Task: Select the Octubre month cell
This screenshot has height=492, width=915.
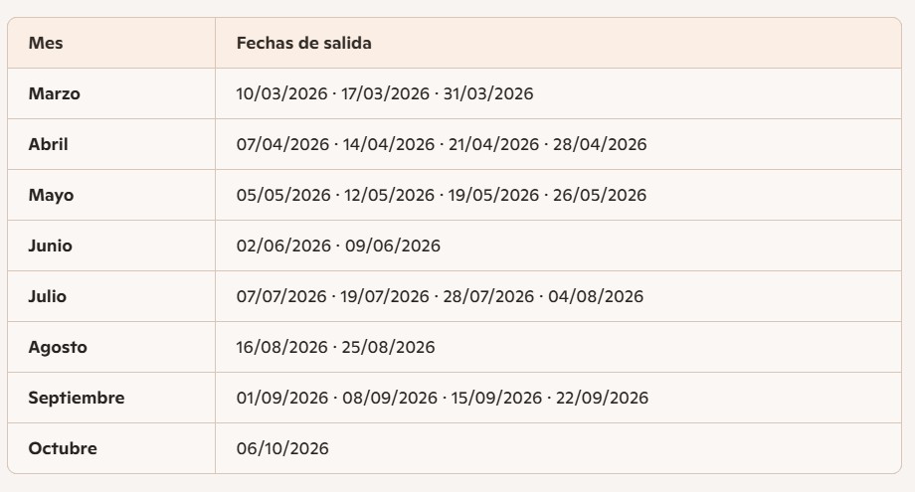Action: click(63, 448)
